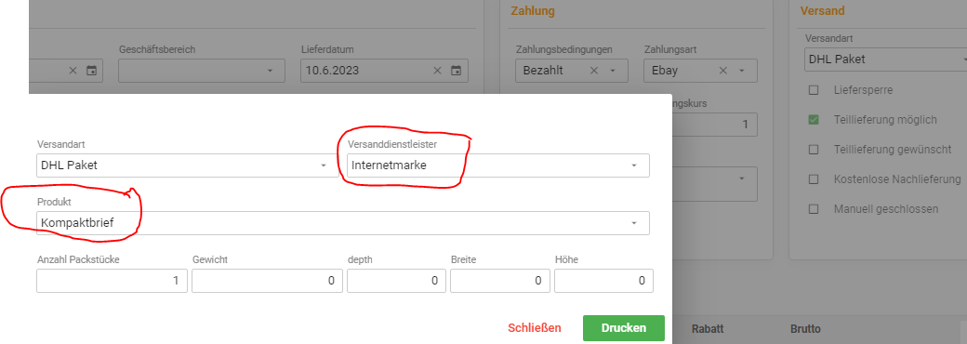967x344 pixels.
Task: Click the green Drucken button
Action: [x=624, y=328]
